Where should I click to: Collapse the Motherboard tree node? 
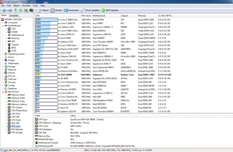tap(3, 26)
